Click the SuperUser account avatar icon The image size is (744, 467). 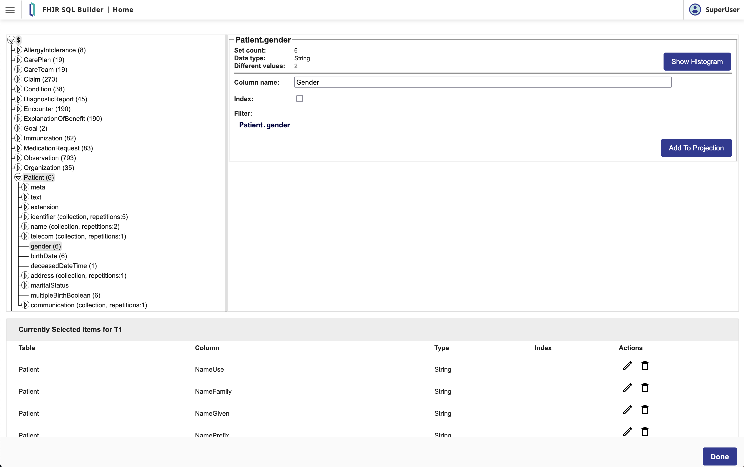tap(695, 10)
